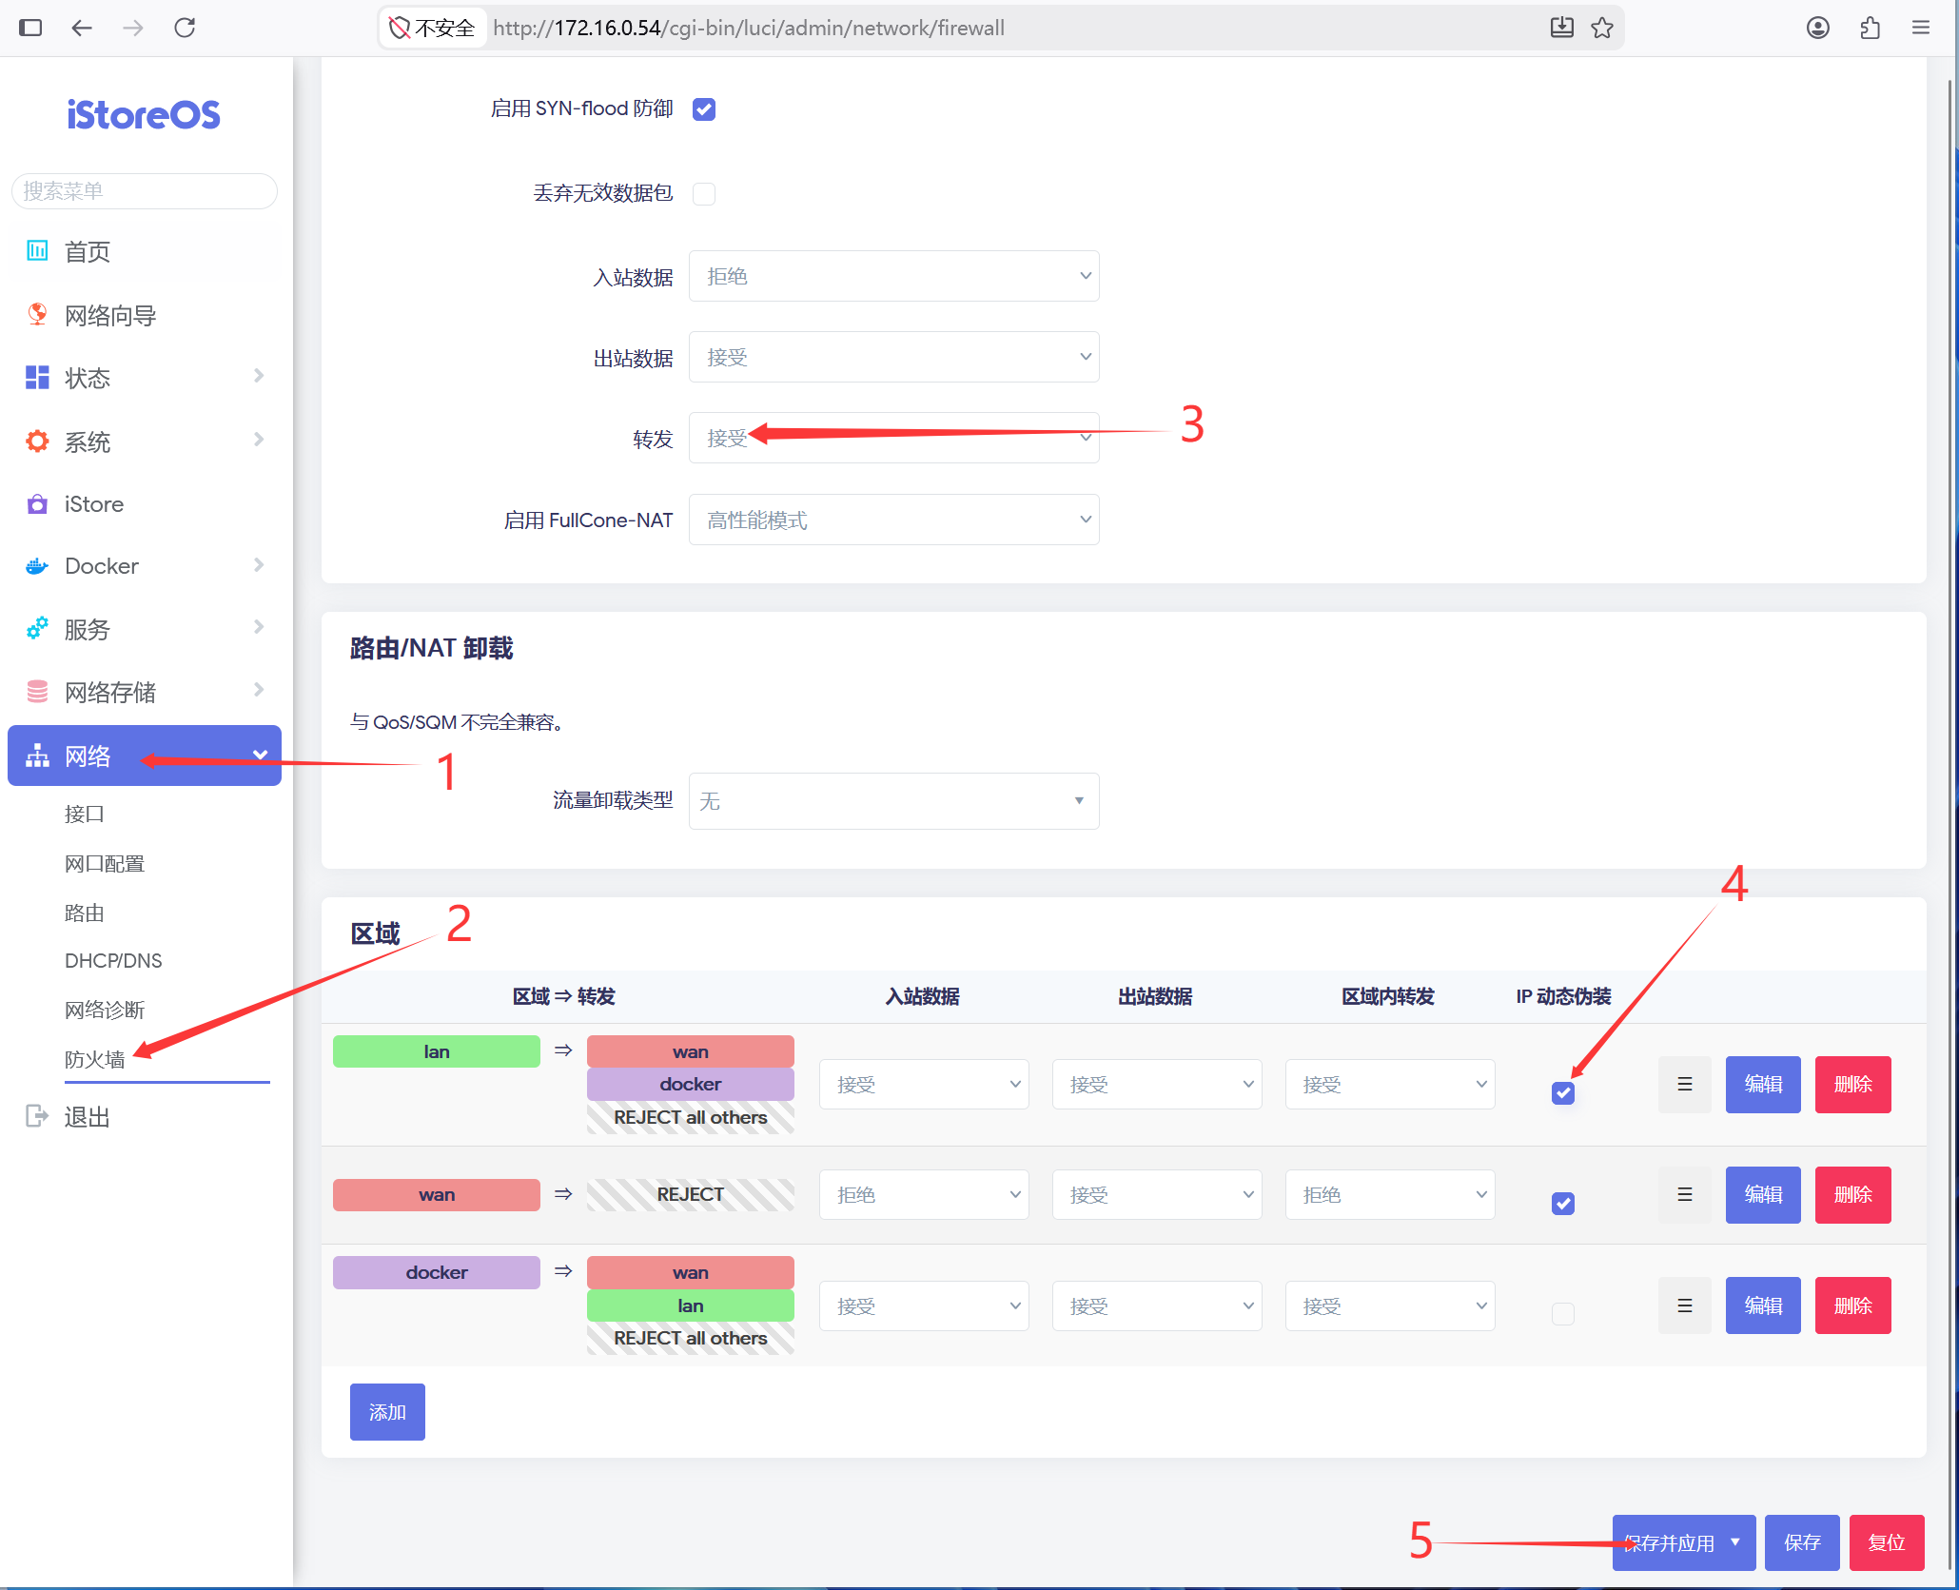The width and height of the screenshot is (1959, 1590).
Task: Toggle the browser sidebar panel icon
Action: [30, 28]
